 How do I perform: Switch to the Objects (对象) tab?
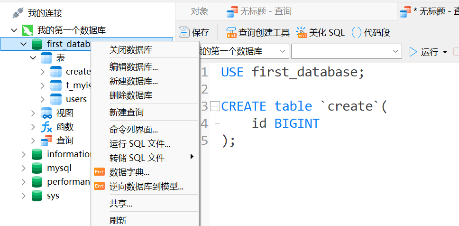[x=200, y=11]
